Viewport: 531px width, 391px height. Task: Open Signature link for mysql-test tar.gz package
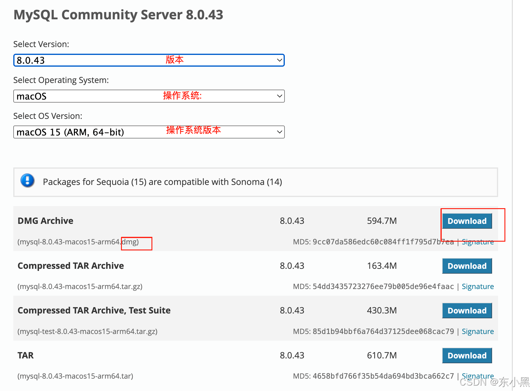pyautogui.click(x=478, y=331)
